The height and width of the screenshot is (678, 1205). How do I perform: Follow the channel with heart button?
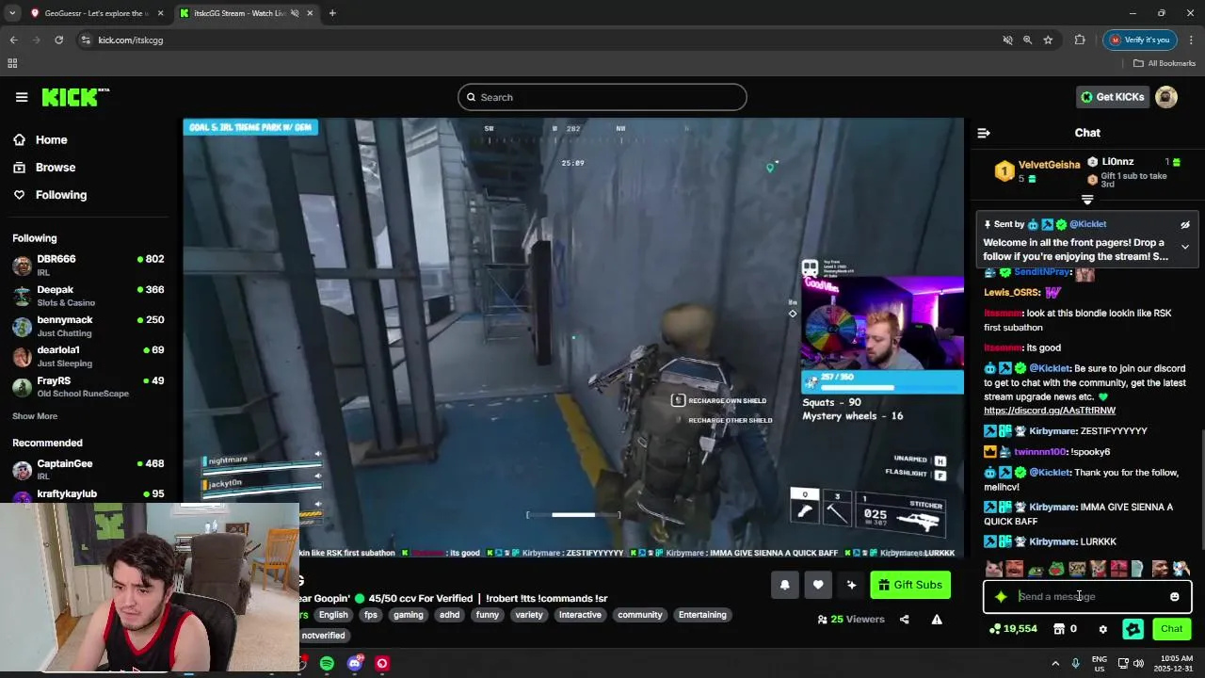point(818,585)
